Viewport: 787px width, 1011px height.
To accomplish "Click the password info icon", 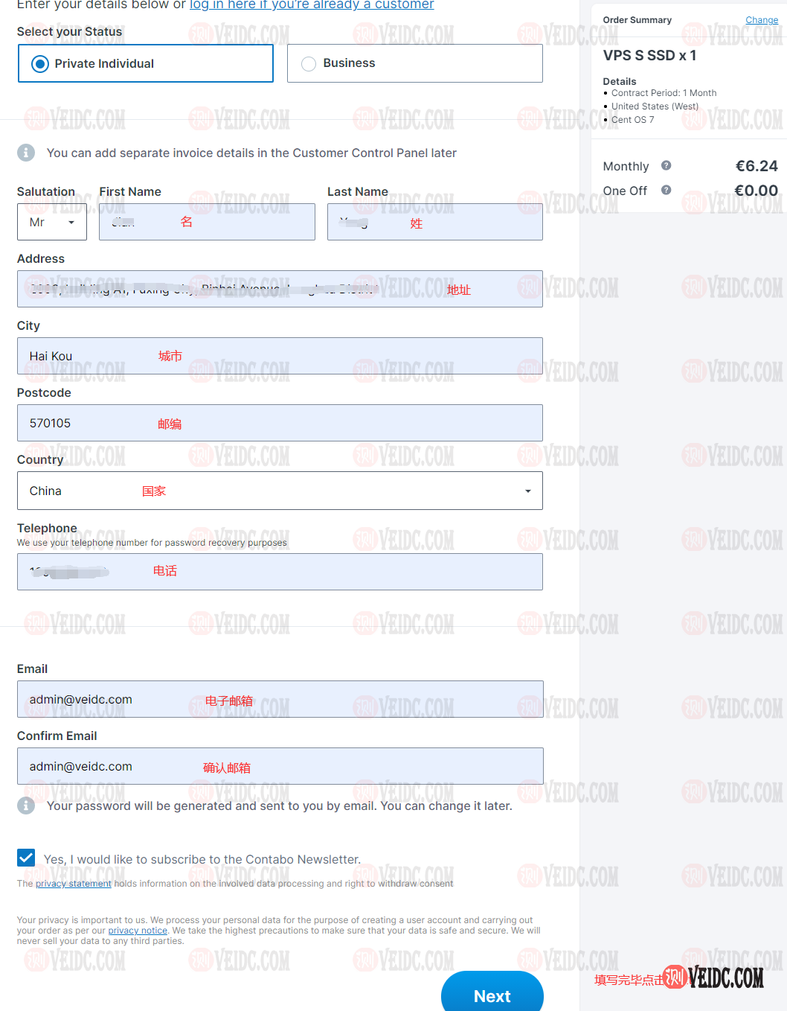I will pos(26,806).
